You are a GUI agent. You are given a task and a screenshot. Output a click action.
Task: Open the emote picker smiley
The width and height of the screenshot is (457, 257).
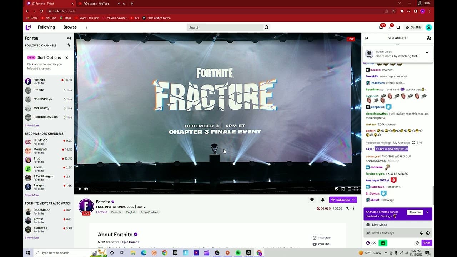(428, 233)
